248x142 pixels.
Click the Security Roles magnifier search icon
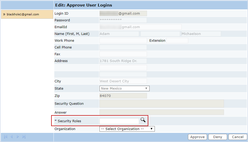coord(143,120)
